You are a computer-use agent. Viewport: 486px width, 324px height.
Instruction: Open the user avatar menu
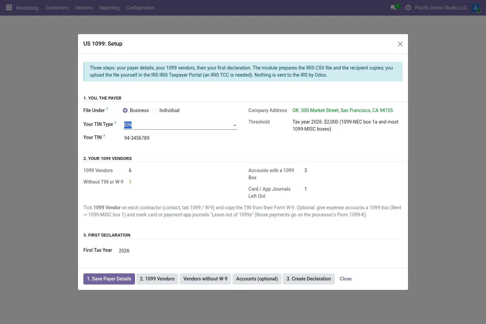point(476,8)
